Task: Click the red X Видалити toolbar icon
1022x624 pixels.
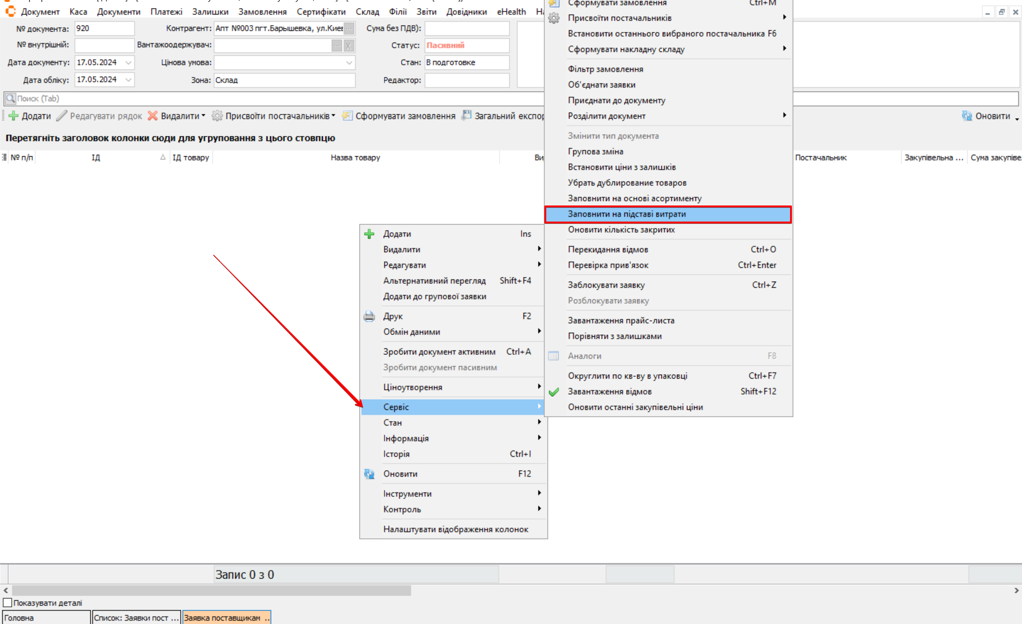Action: [x=152, y=116]
